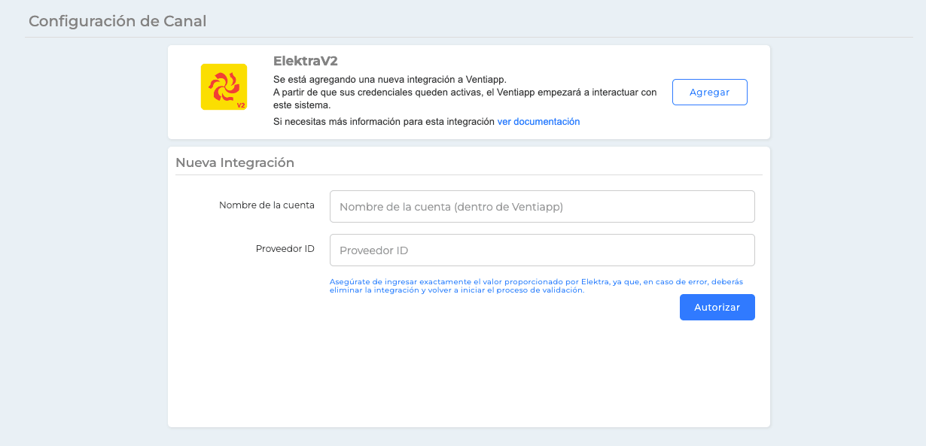Click the Proveedor ID label
The image size is (926, 446).
pyautogui.click(x=285, y=248)
